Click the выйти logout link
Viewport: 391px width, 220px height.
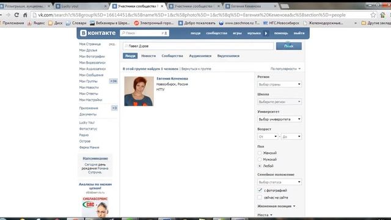299,33
